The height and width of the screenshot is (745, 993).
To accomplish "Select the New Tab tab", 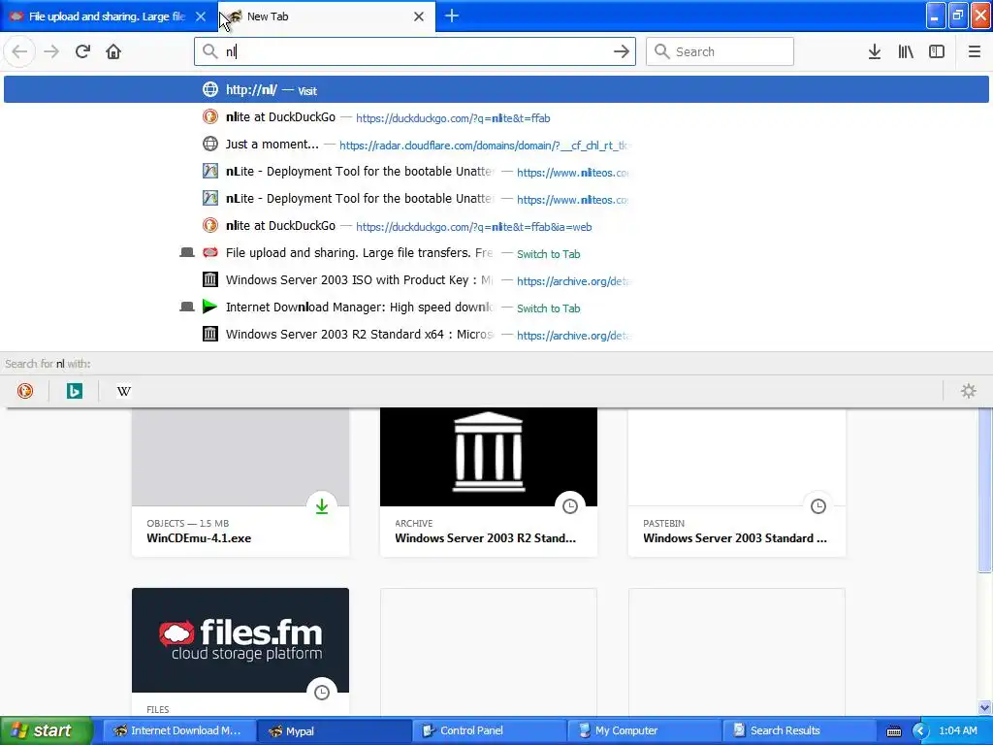I will 327,16.
